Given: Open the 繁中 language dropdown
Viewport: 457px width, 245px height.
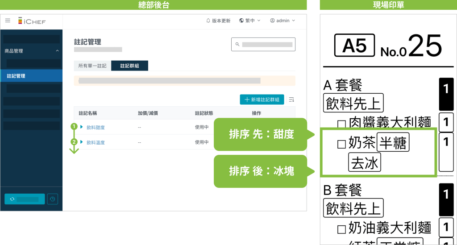Looking at the screenshot, I should tap(250, 21).
